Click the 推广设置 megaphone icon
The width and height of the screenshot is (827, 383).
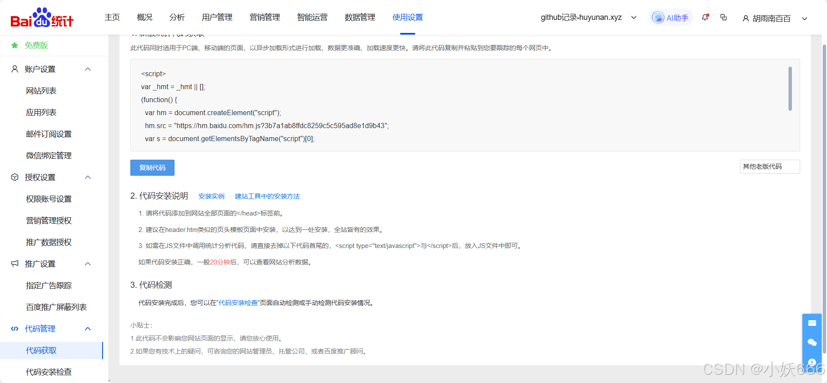pyautogui.click(x=15, y=264)
